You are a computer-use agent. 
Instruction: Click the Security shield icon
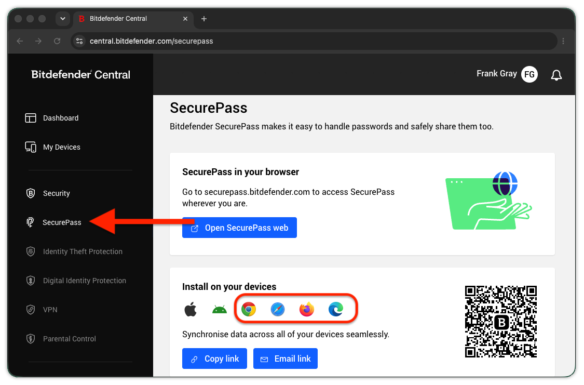(31, 193)
